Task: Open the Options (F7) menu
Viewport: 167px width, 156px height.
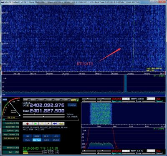Action: (x=11, y=131)
